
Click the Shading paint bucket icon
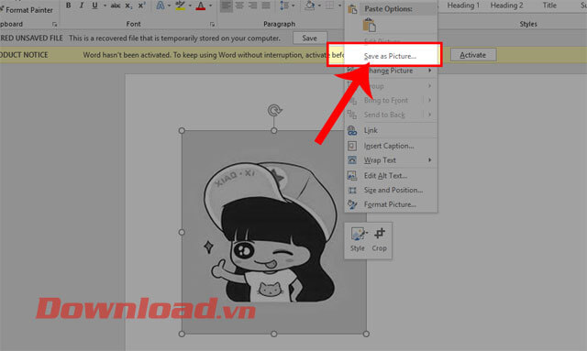pyautogui.click(x=310, y=5)
